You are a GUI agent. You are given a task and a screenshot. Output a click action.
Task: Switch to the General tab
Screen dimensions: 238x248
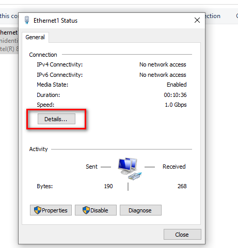click(35, 37)
